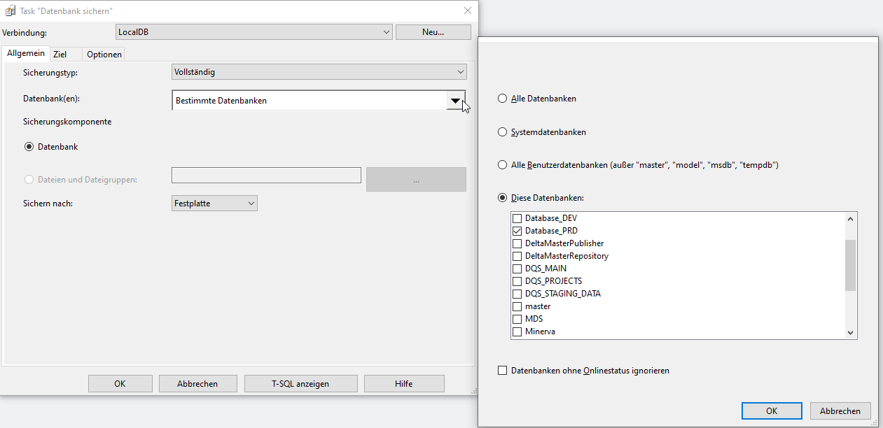The width and height of the screenshot is (883, 428).
Task: Switch to the Optionen tab
Action: 104,55
